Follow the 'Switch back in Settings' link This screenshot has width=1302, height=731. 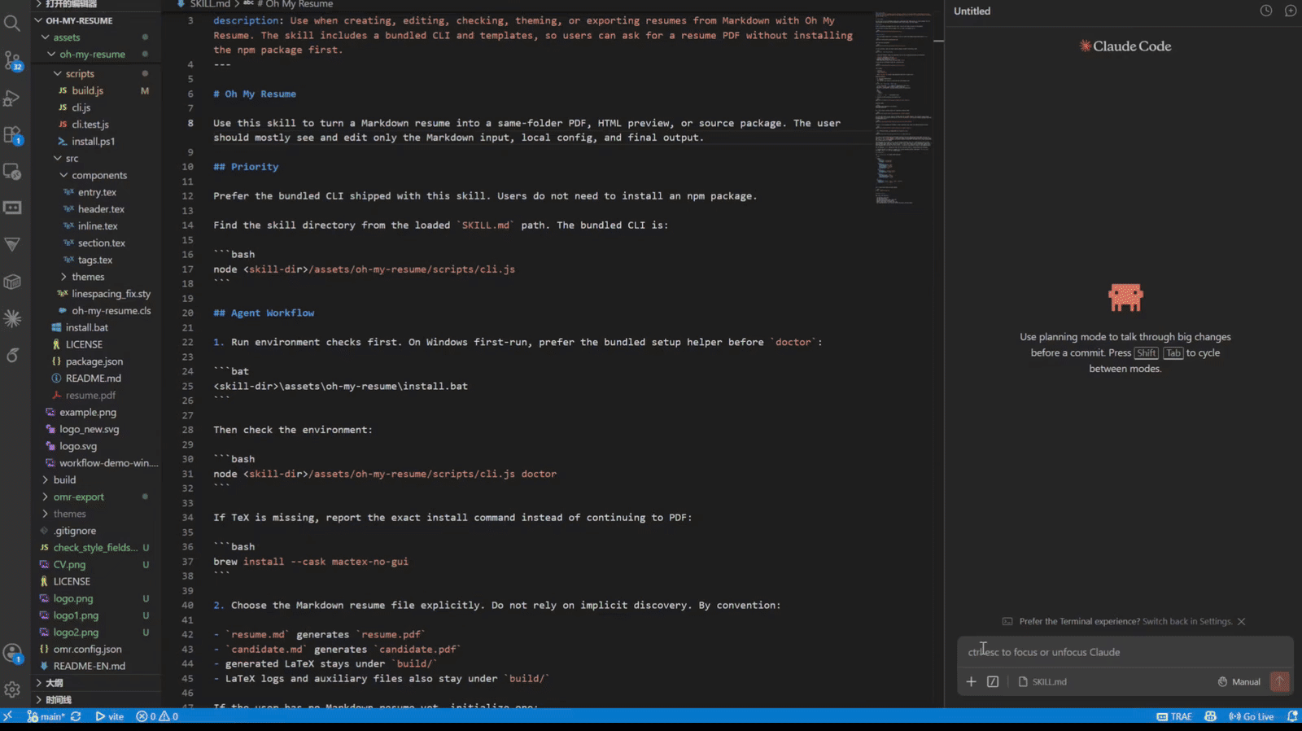(x=1186, y=621)
